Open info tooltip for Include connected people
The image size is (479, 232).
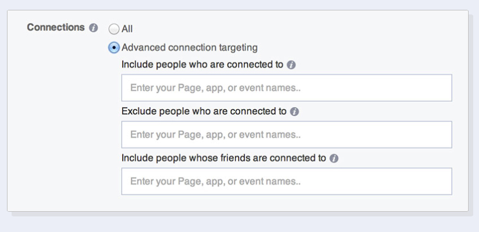(x=292, y=65)
